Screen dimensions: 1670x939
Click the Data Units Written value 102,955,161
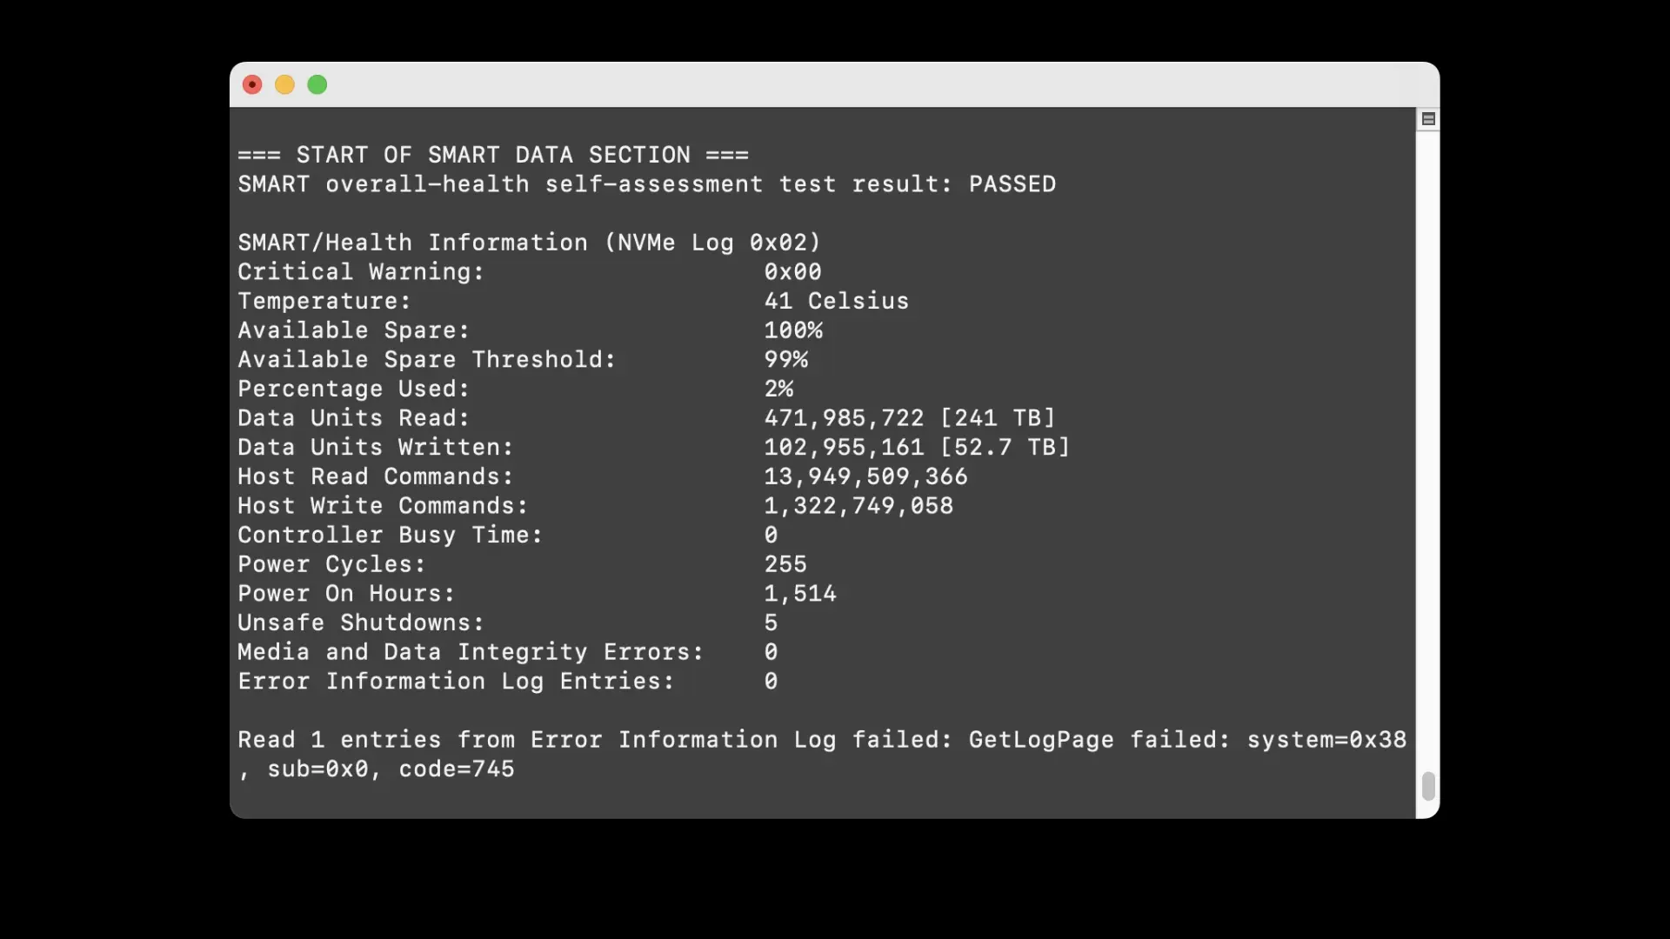coord(844,448)
